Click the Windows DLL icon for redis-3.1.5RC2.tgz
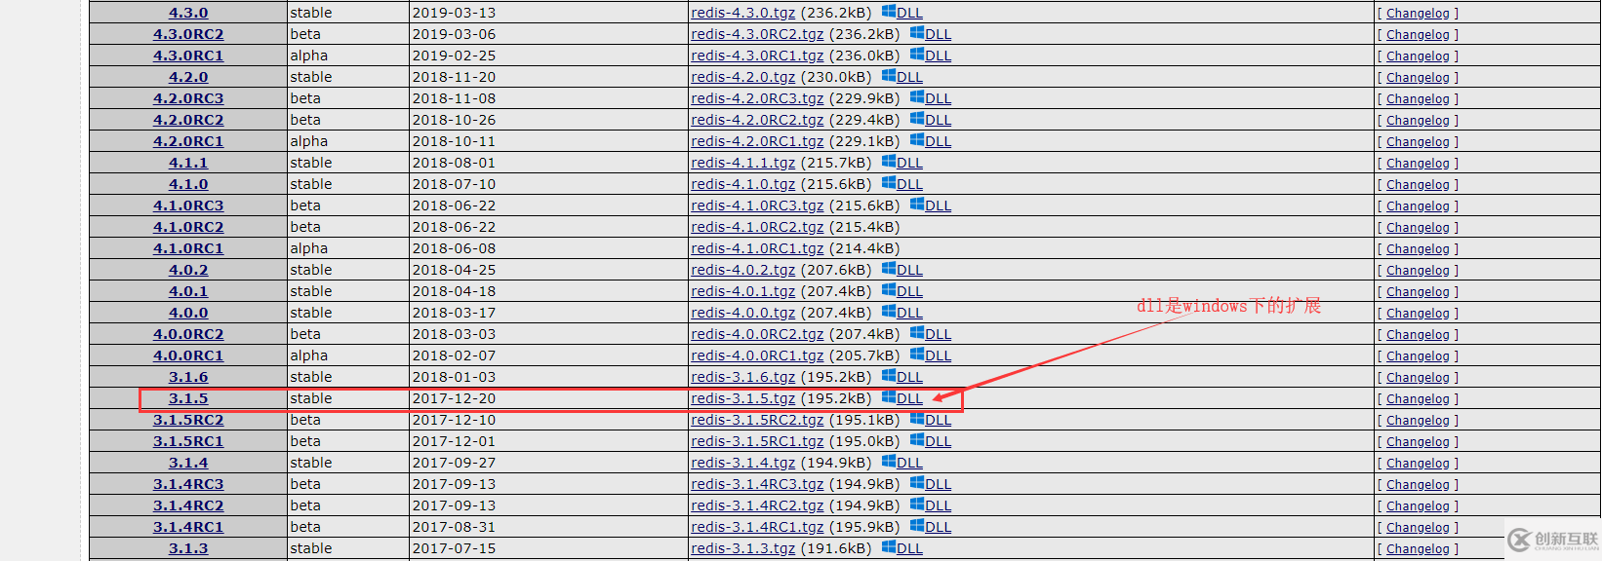 tap(917, 419)
